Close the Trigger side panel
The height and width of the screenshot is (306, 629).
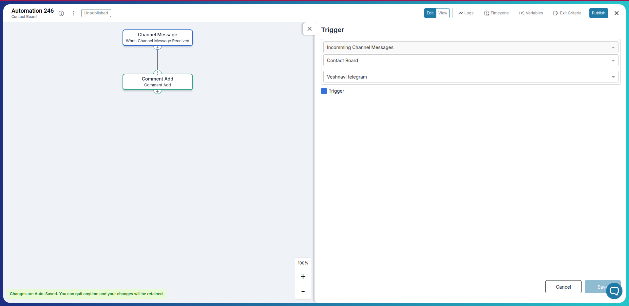click(309, 29)
